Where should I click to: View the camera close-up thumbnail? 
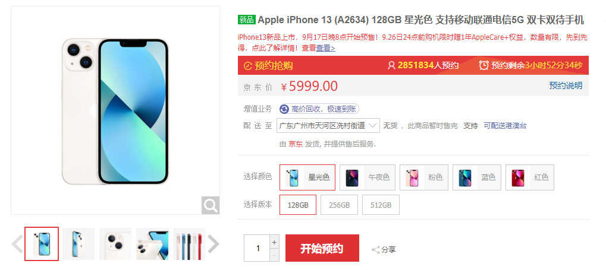coord(115,244)
